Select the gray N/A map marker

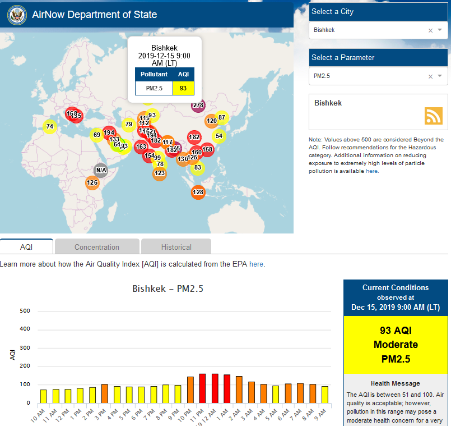click(101, 170)
